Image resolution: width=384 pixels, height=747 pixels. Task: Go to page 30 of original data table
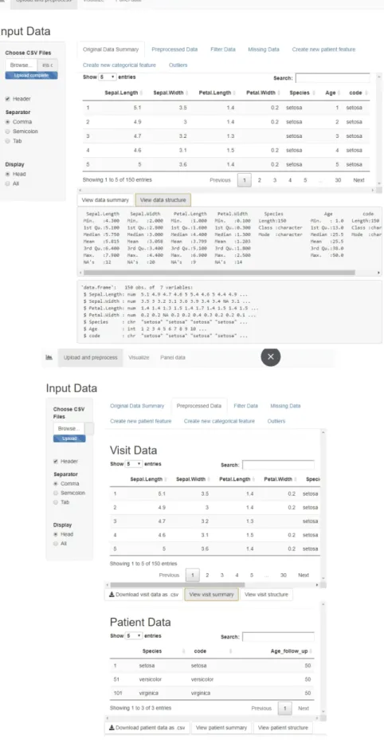[x=338, y=180]
